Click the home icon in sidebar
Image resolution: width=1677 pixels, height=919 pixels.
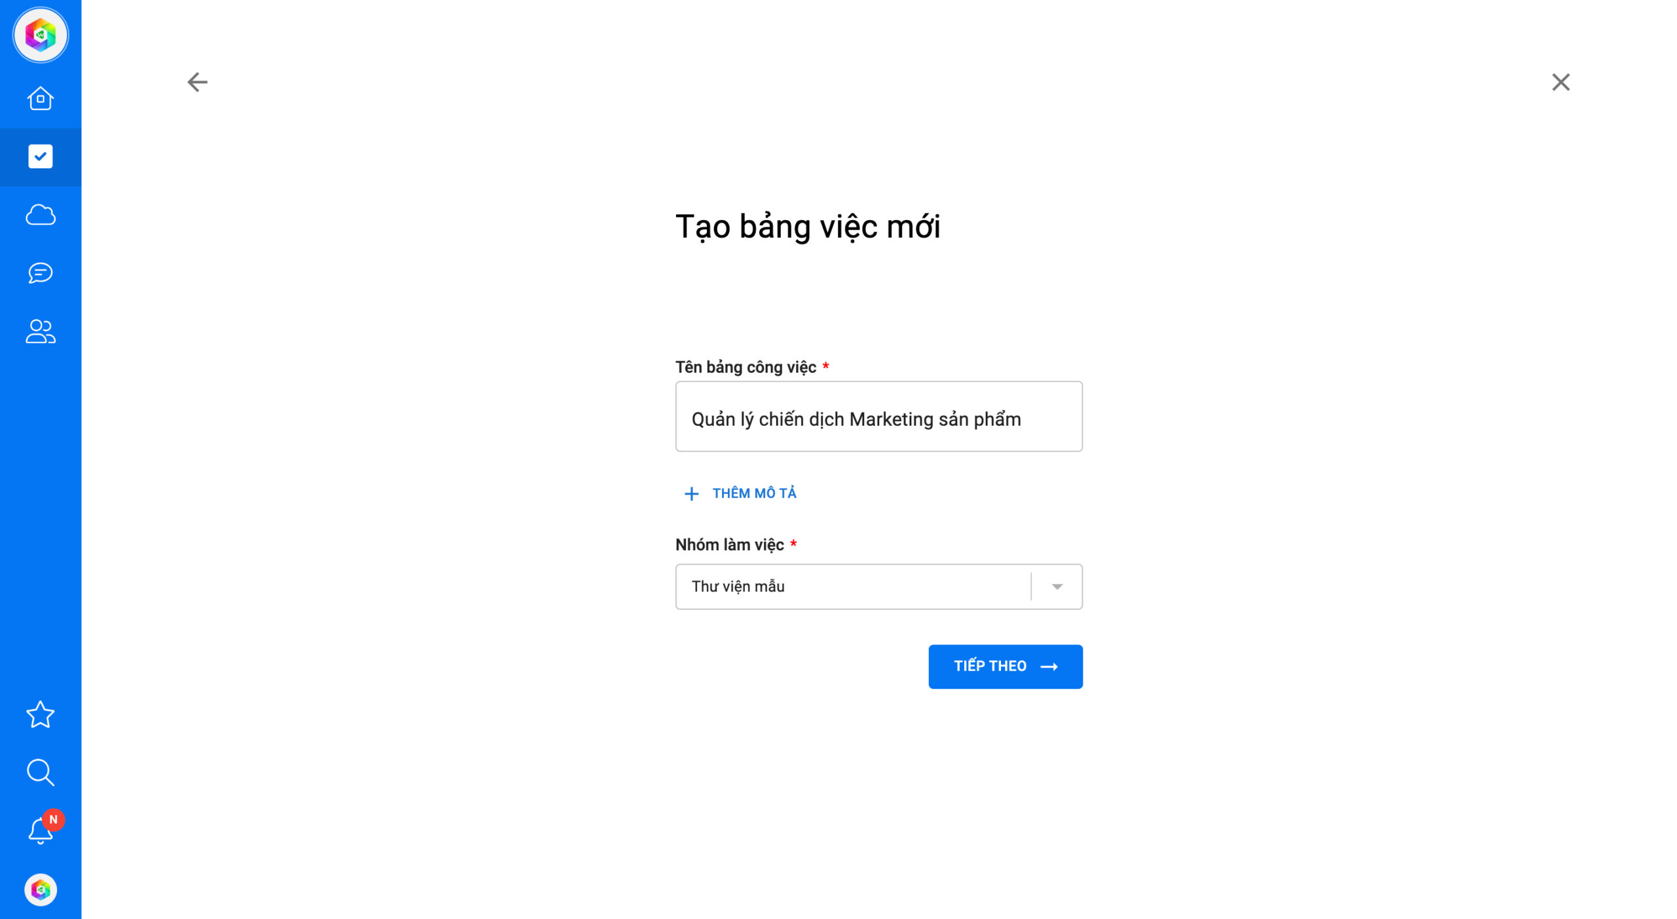(41, 98)
